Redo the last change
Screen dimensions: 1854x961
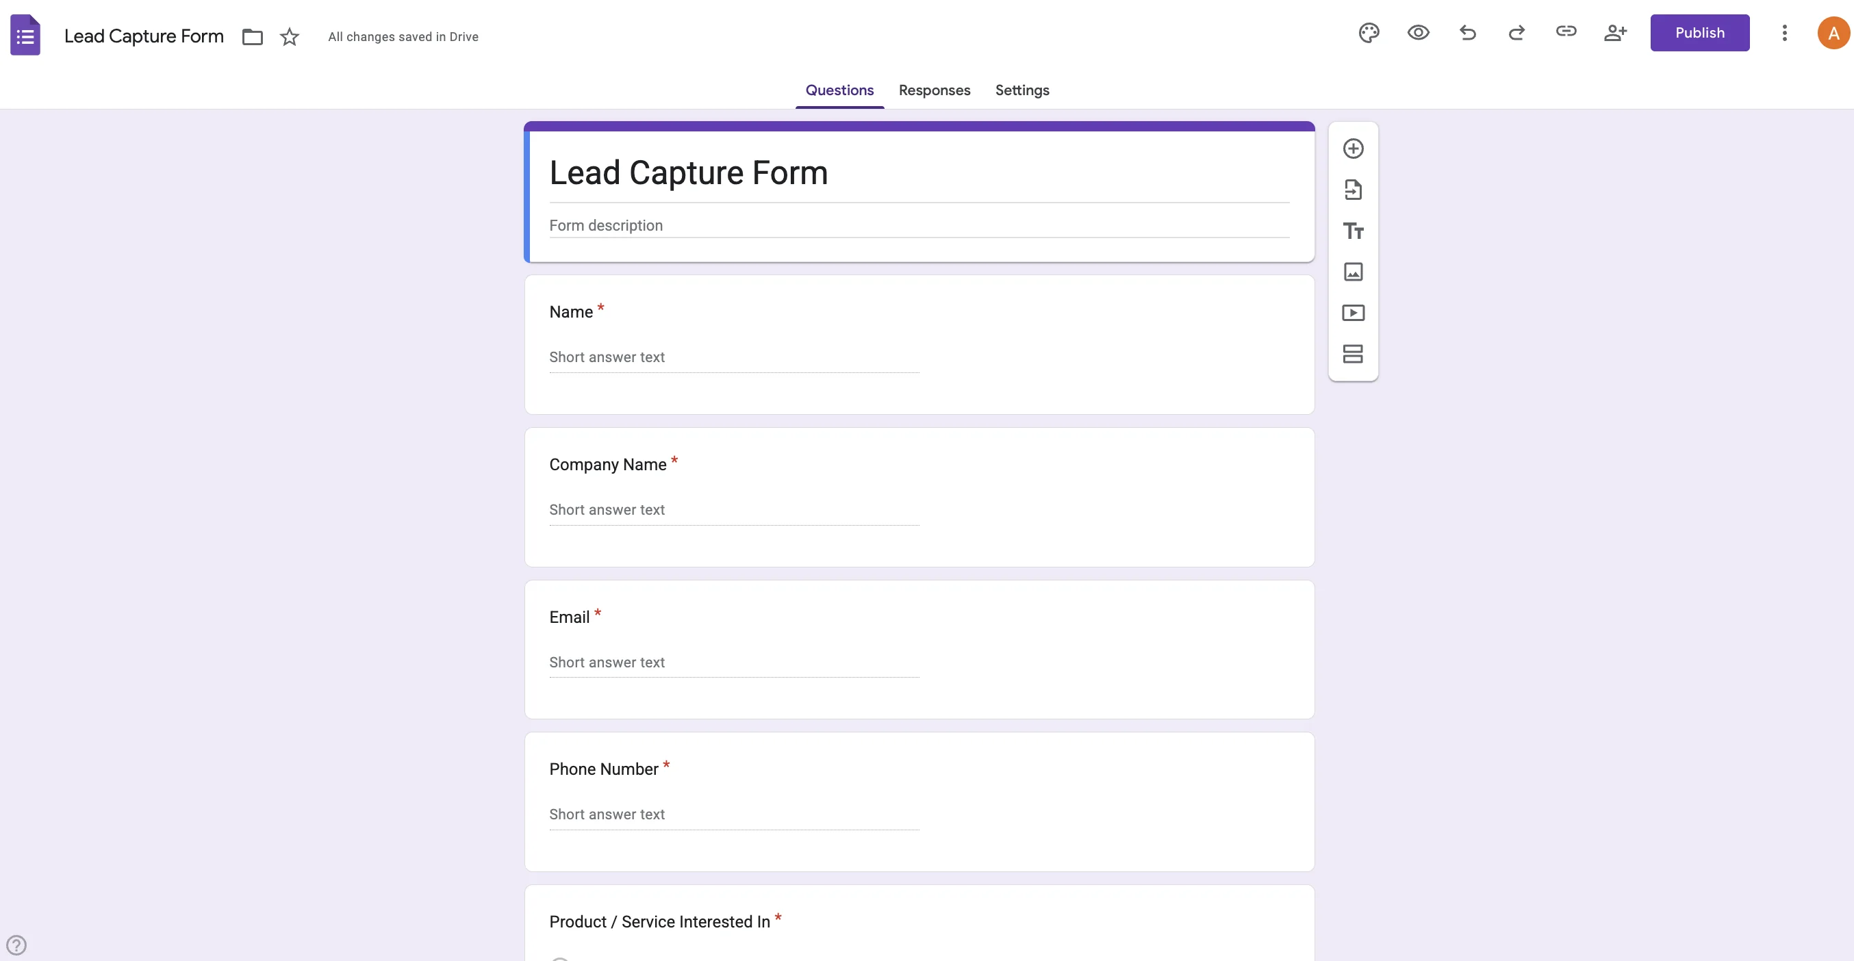point(1516,33)
